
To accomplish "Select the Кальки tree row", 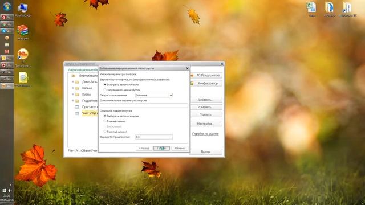I will pyautogui.click(x=86, y=88).
